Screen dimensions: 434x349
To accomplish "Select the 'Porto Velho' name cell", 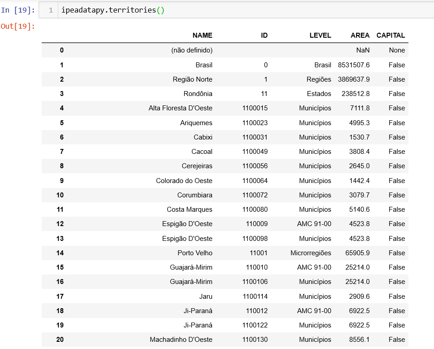I will pos(195,253).
